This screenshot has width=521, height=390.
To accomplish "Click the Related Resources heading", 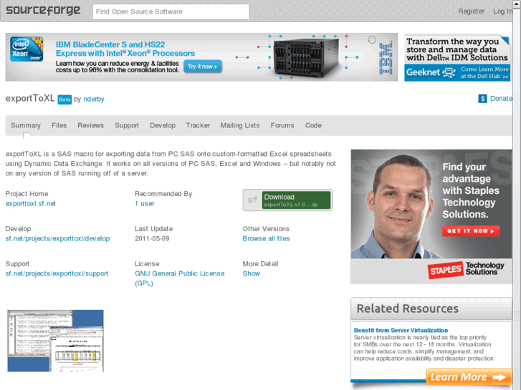I will [407, 308].
